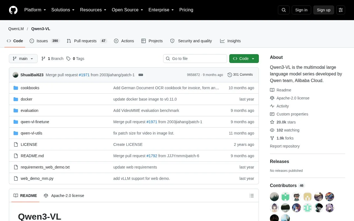Click the tag icon beside 0 Tags

tap(69, 59)
